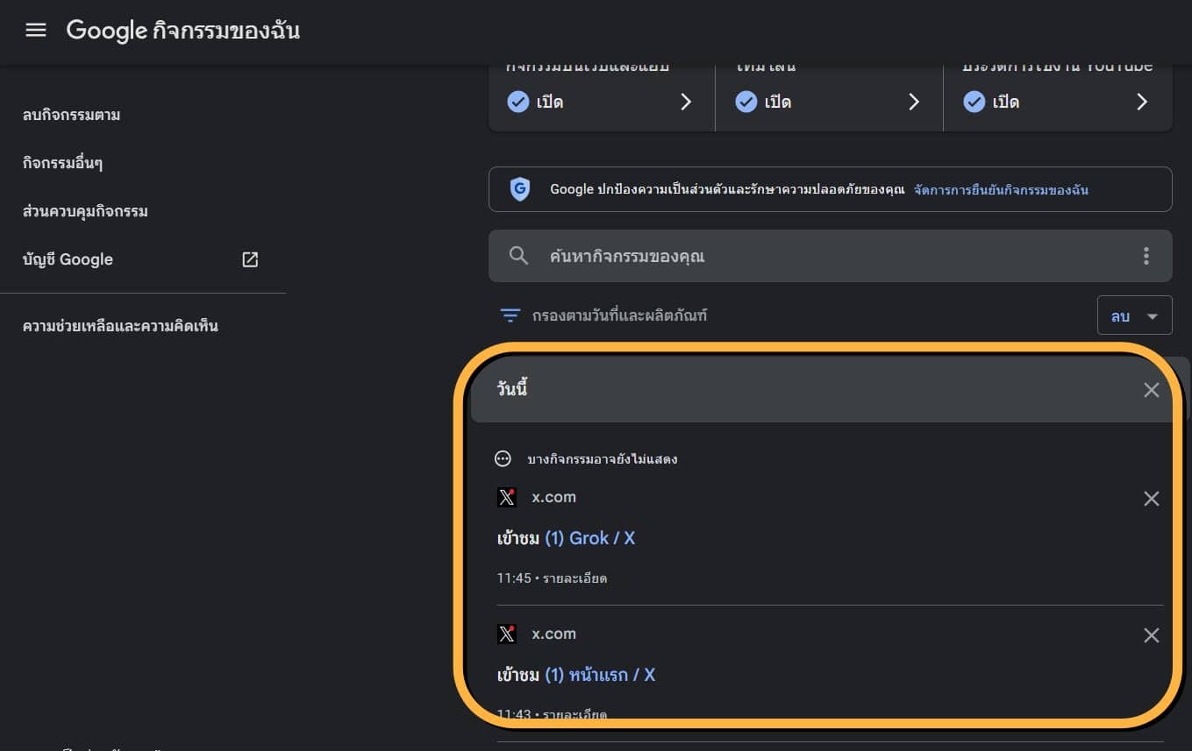The image size is (1192, 751).
Task: Delete today's activity with the วันนี้ X
Action: [x=1151, y=390]
